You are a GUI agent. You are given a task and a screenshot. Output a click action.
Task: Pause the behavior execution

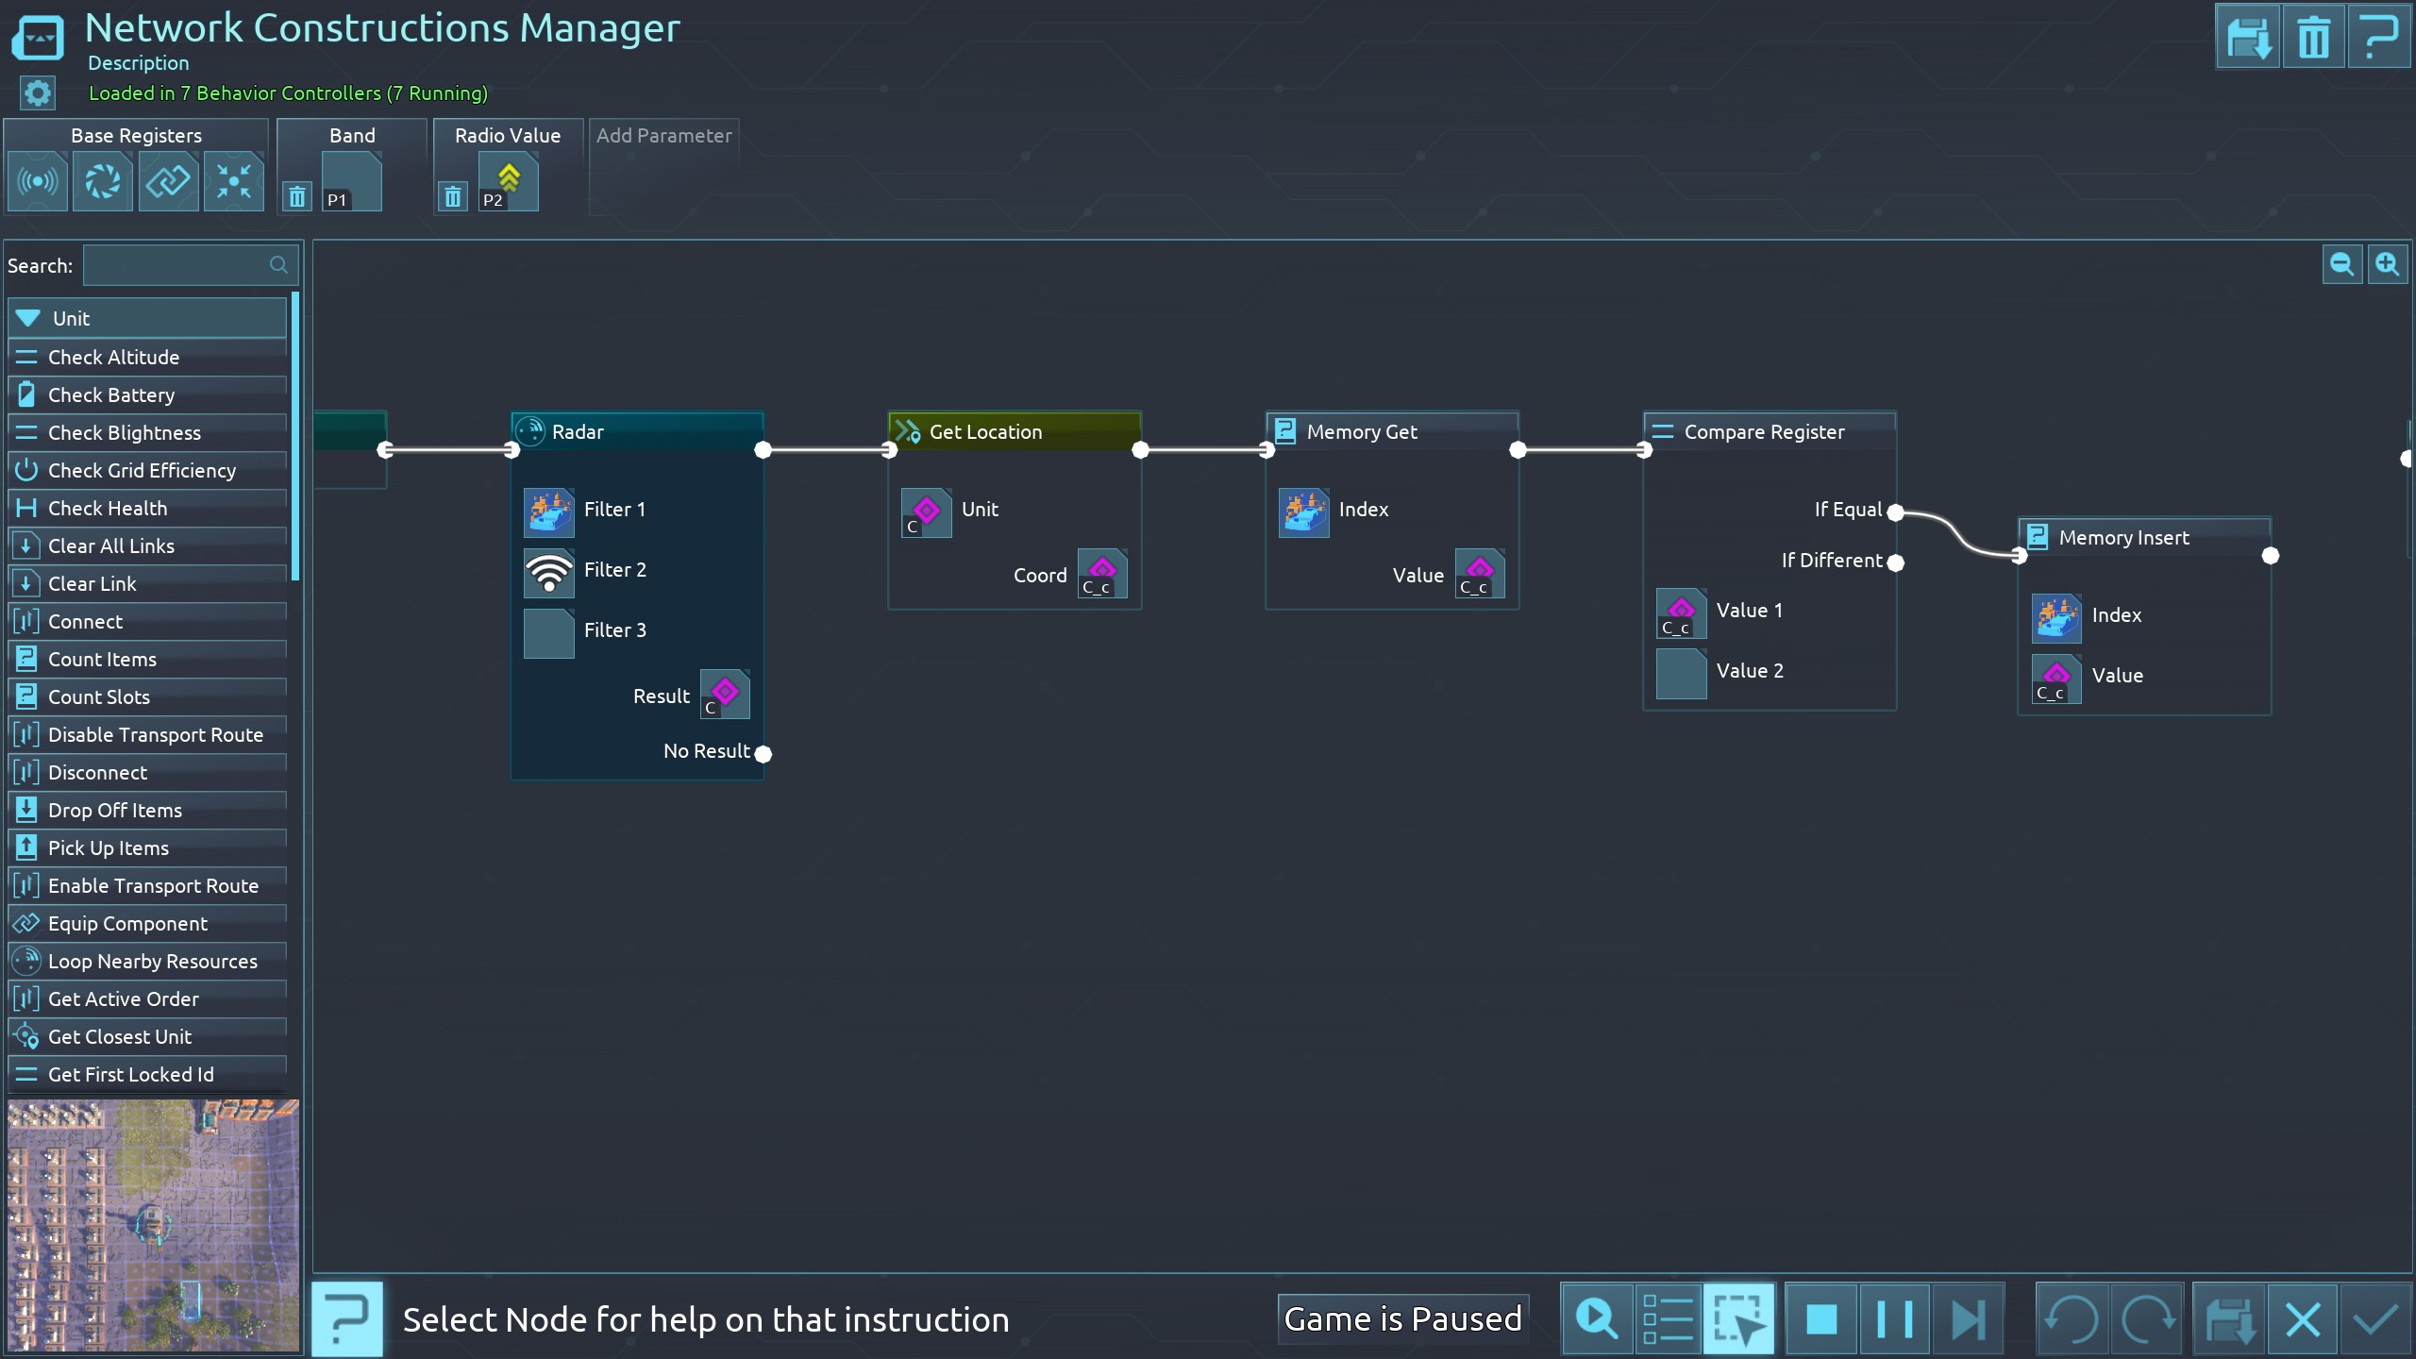[x=1894, y=1319]
